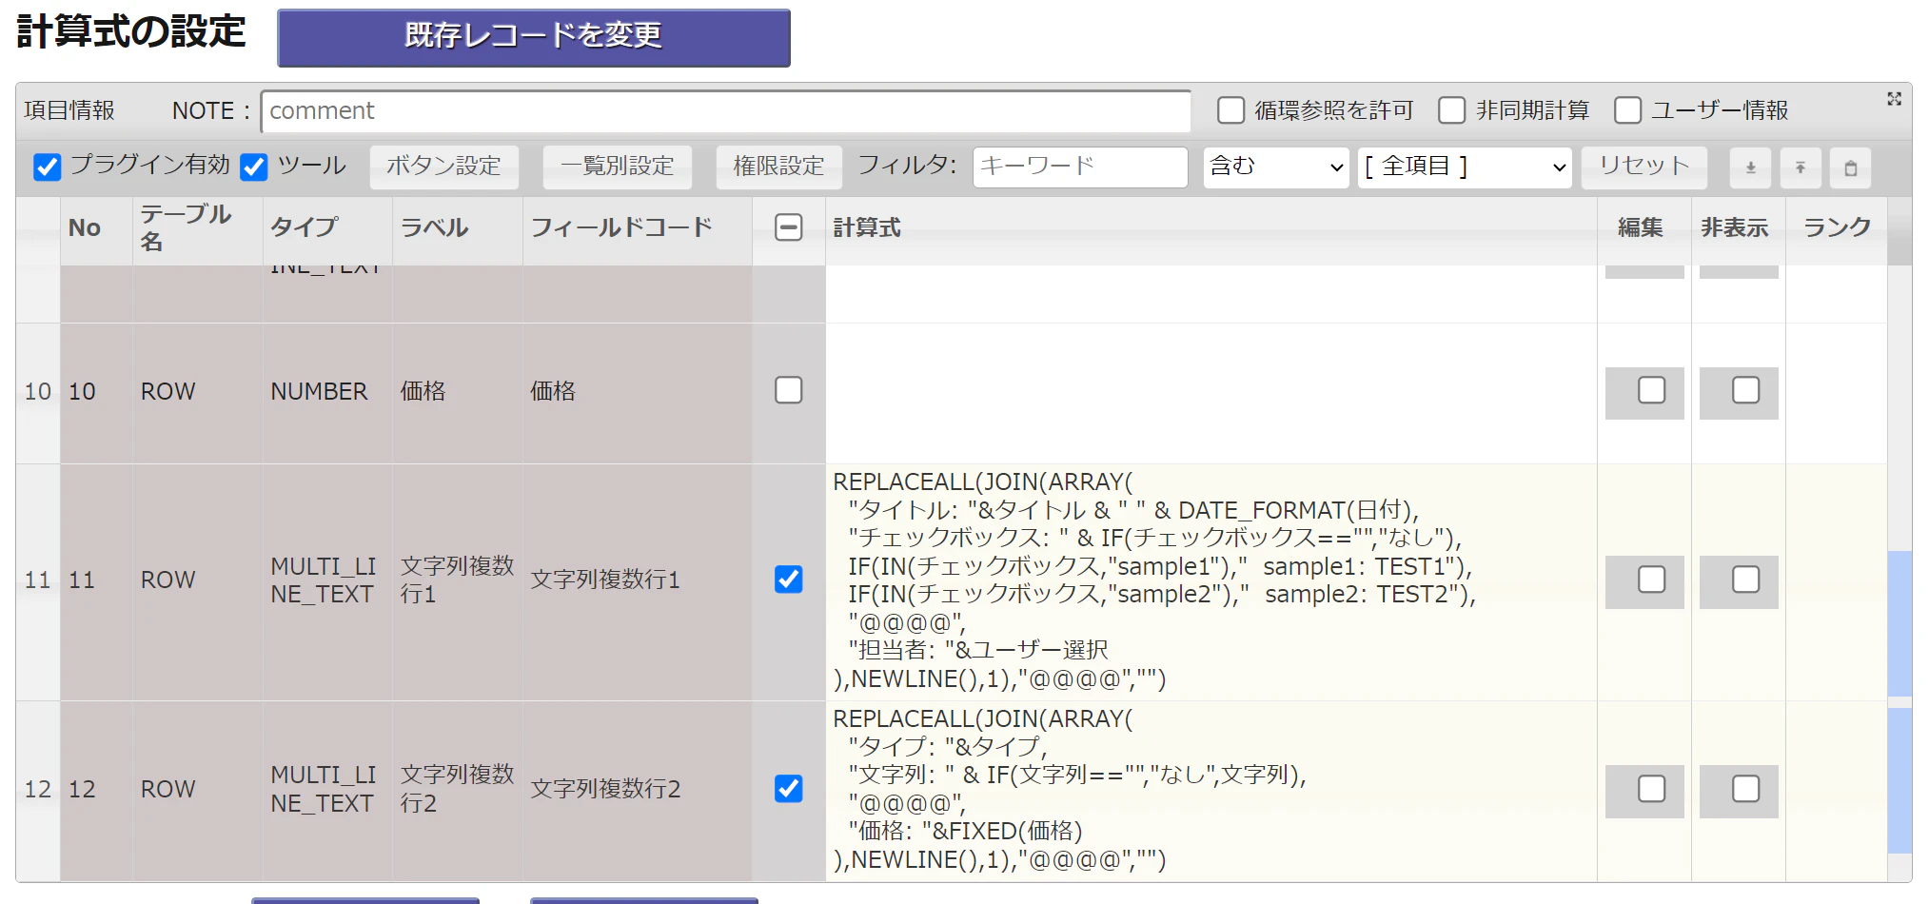This screenshot has height=904, width=1929.
Task: Tick 非表示 checkbox in row 11
Action: (1745, 580)
